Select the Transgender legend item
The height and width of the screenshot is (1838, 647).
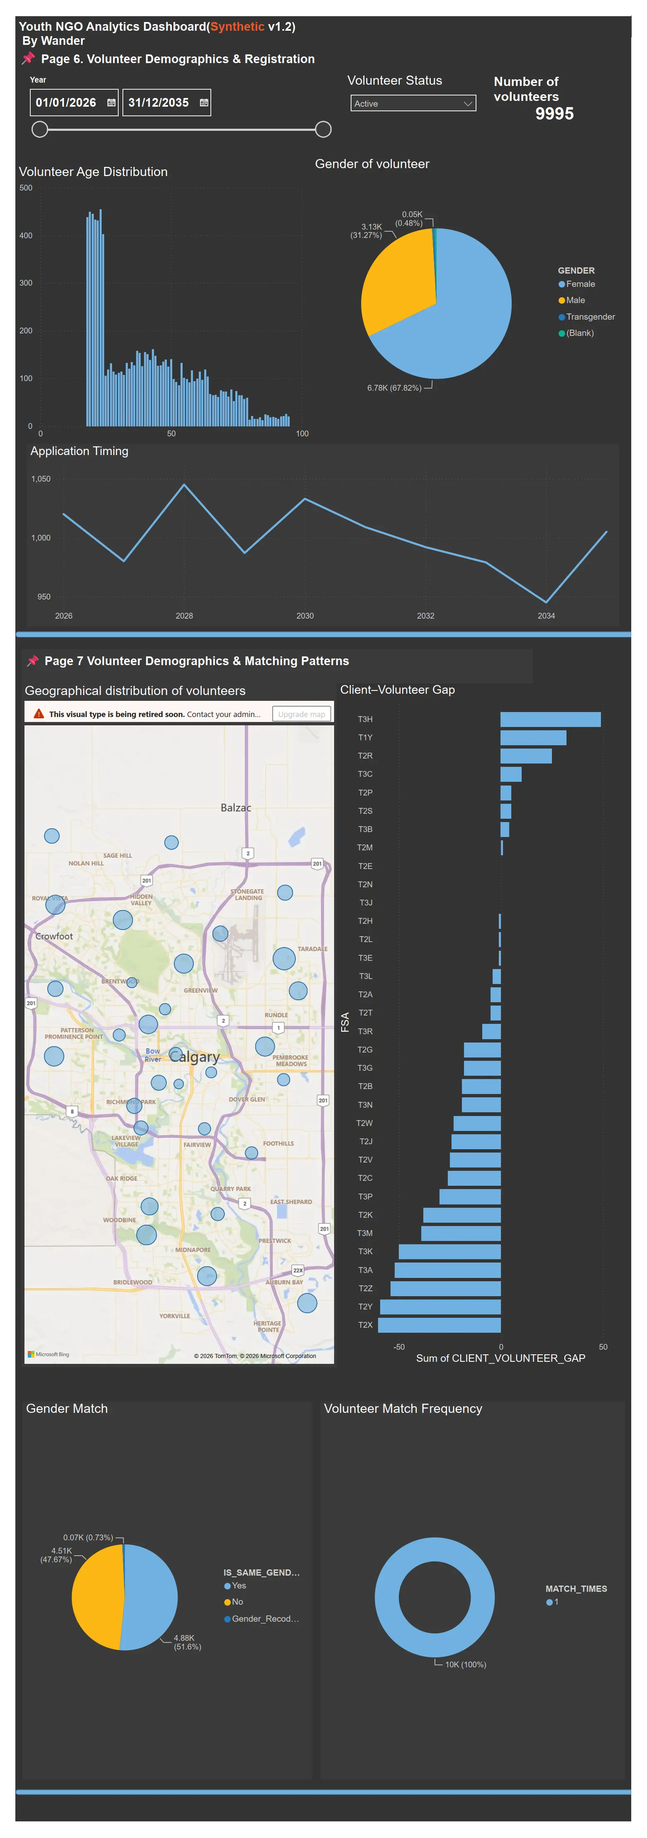586,317
